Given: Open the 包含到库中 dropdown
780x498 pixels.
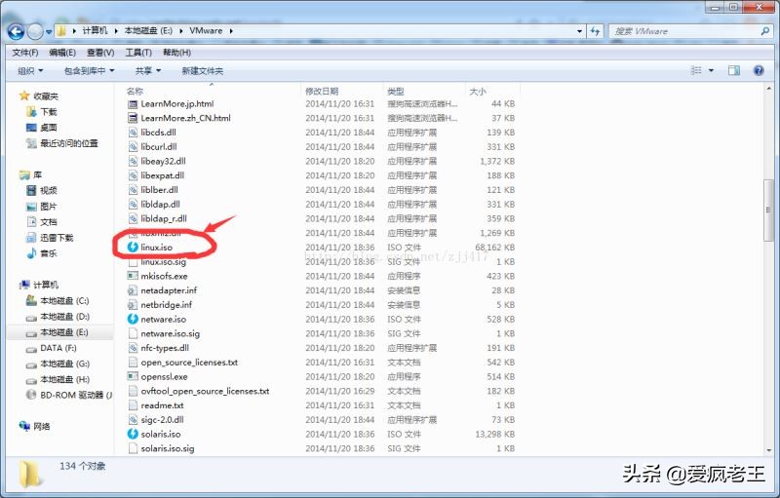Looking at the screenshot, I should [x=89, y=71].
